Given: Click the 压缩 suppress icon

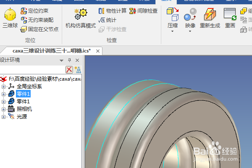Looking at the screenshot, I should 173,14.
